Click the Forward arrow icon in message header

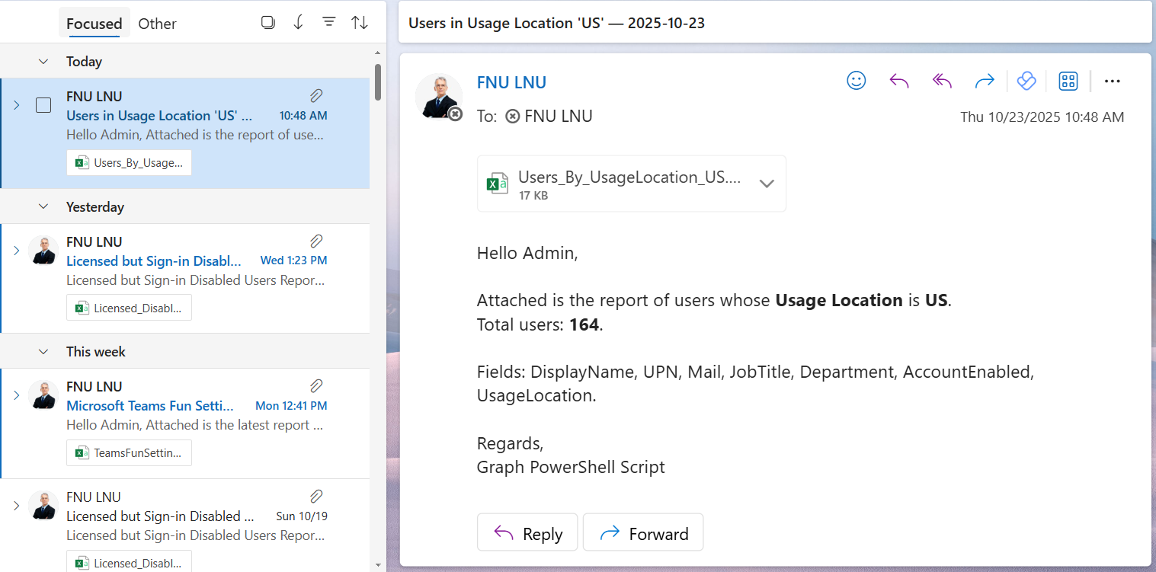(985, 81)
